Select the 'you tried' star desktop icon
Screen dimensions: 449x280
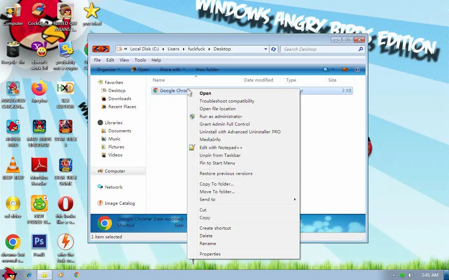tap(92, 14)
